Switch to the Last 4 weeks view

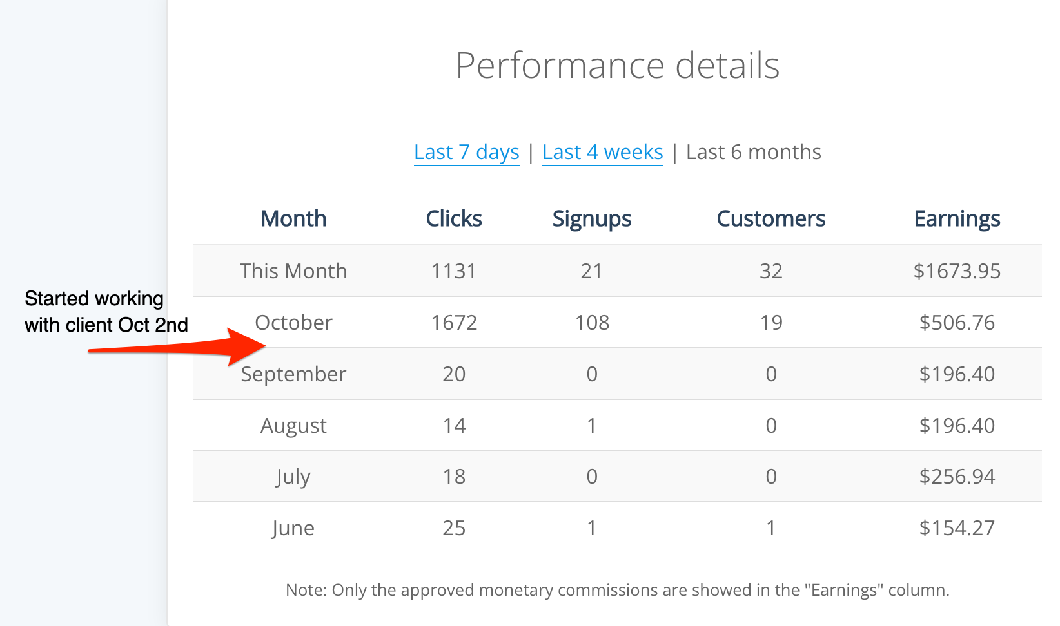coord(602,153)
